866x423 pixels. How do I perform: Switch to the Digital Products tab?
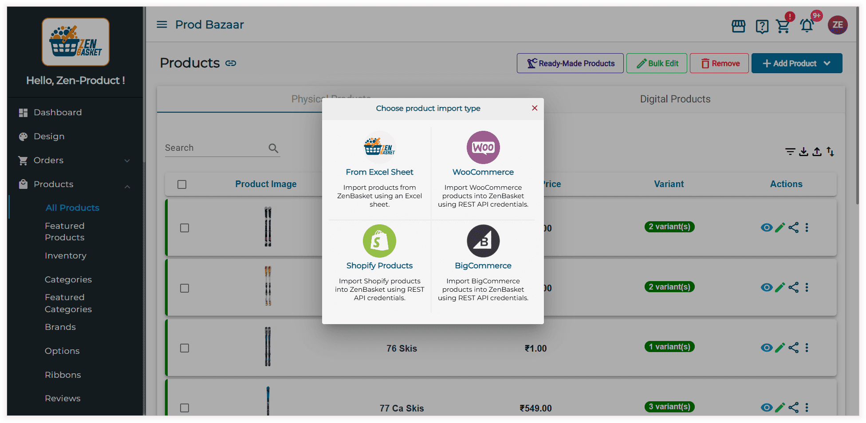675,99
